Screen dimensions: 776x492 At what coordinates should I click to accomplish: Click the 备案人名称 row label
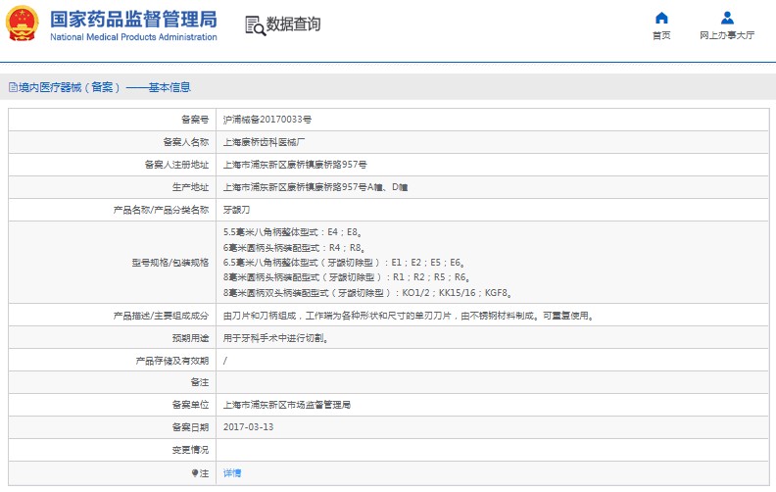pos(186,142)
